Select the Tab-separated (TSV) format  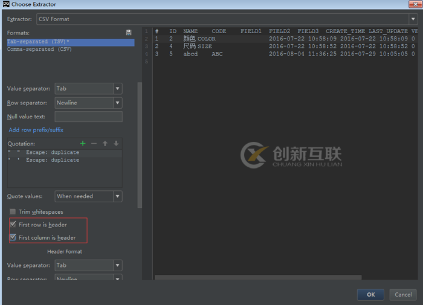click(x=71, y=42)
